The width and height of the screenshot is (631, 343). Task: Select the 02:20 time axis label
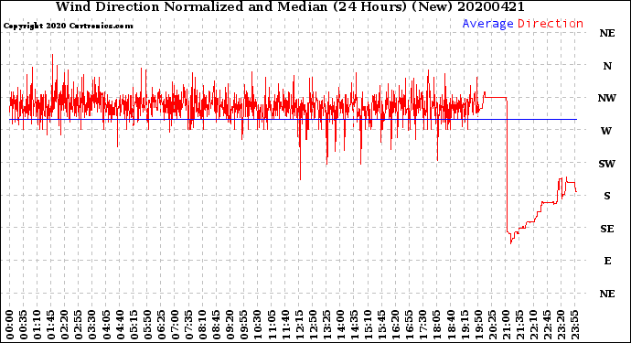pos(65,325)
